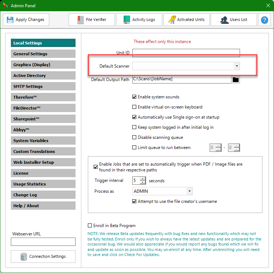Click the blue help question mark icon

(x=264, y=20)
